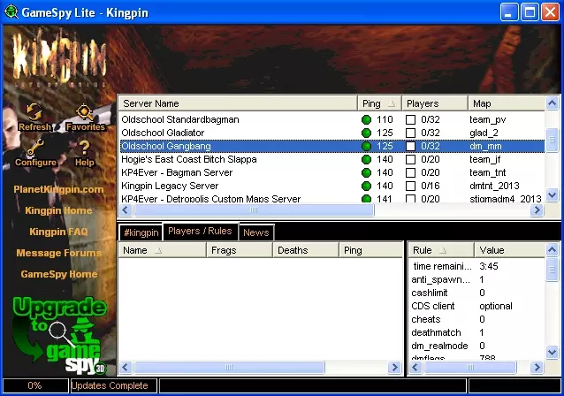Click the Upgrade to GameSpy 3D banner
564x396 pixels.
59,335
